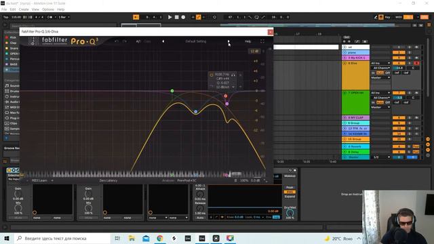Open the Default Setting preset menu
The image size is (434, 244).
(x=196, y=41)
